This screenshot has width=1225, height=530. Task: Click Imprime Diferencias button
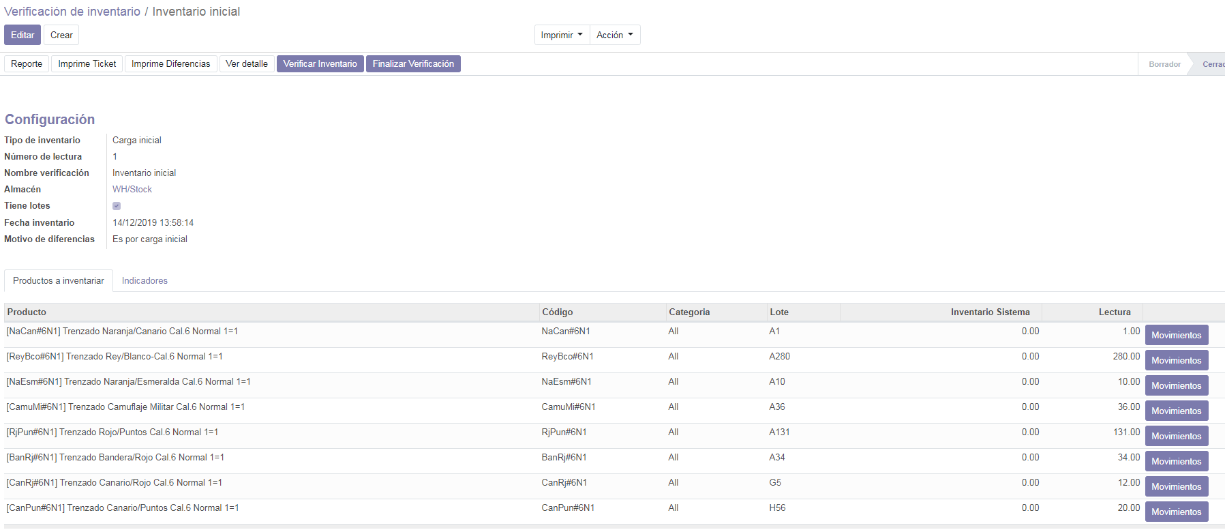point(170,63)
